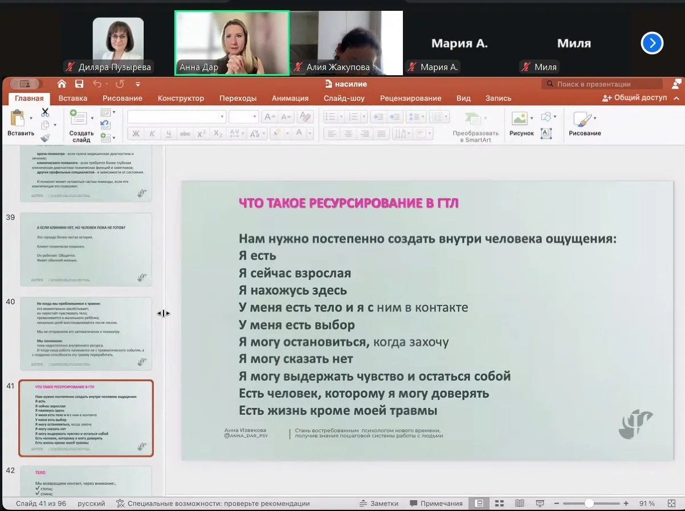Click the Zoom next participants arrow

[652, 43]
